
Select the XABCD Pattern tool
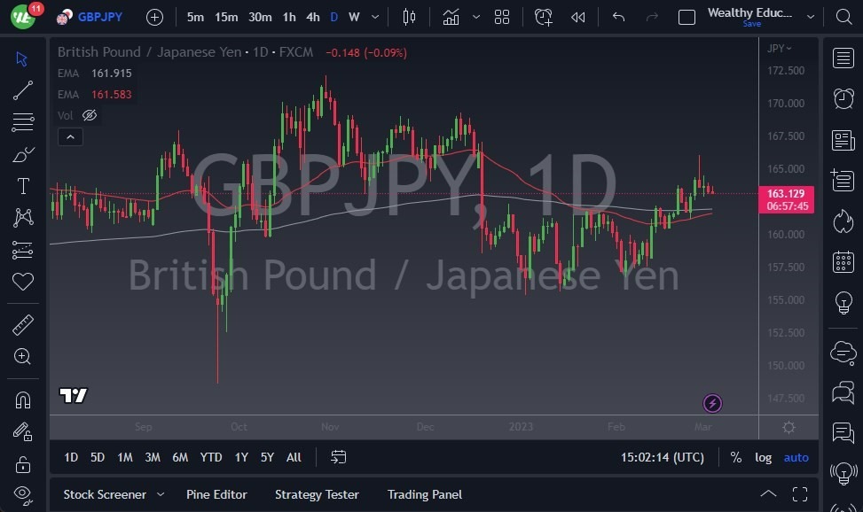22,218
